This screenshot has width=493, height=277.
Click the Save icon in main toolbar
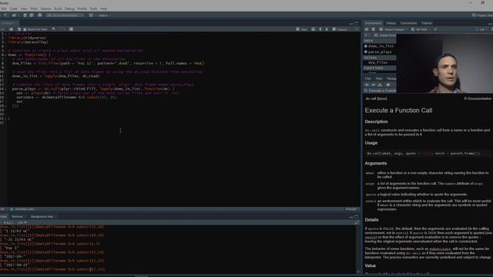pyautogui.click(x=25, y=15)
